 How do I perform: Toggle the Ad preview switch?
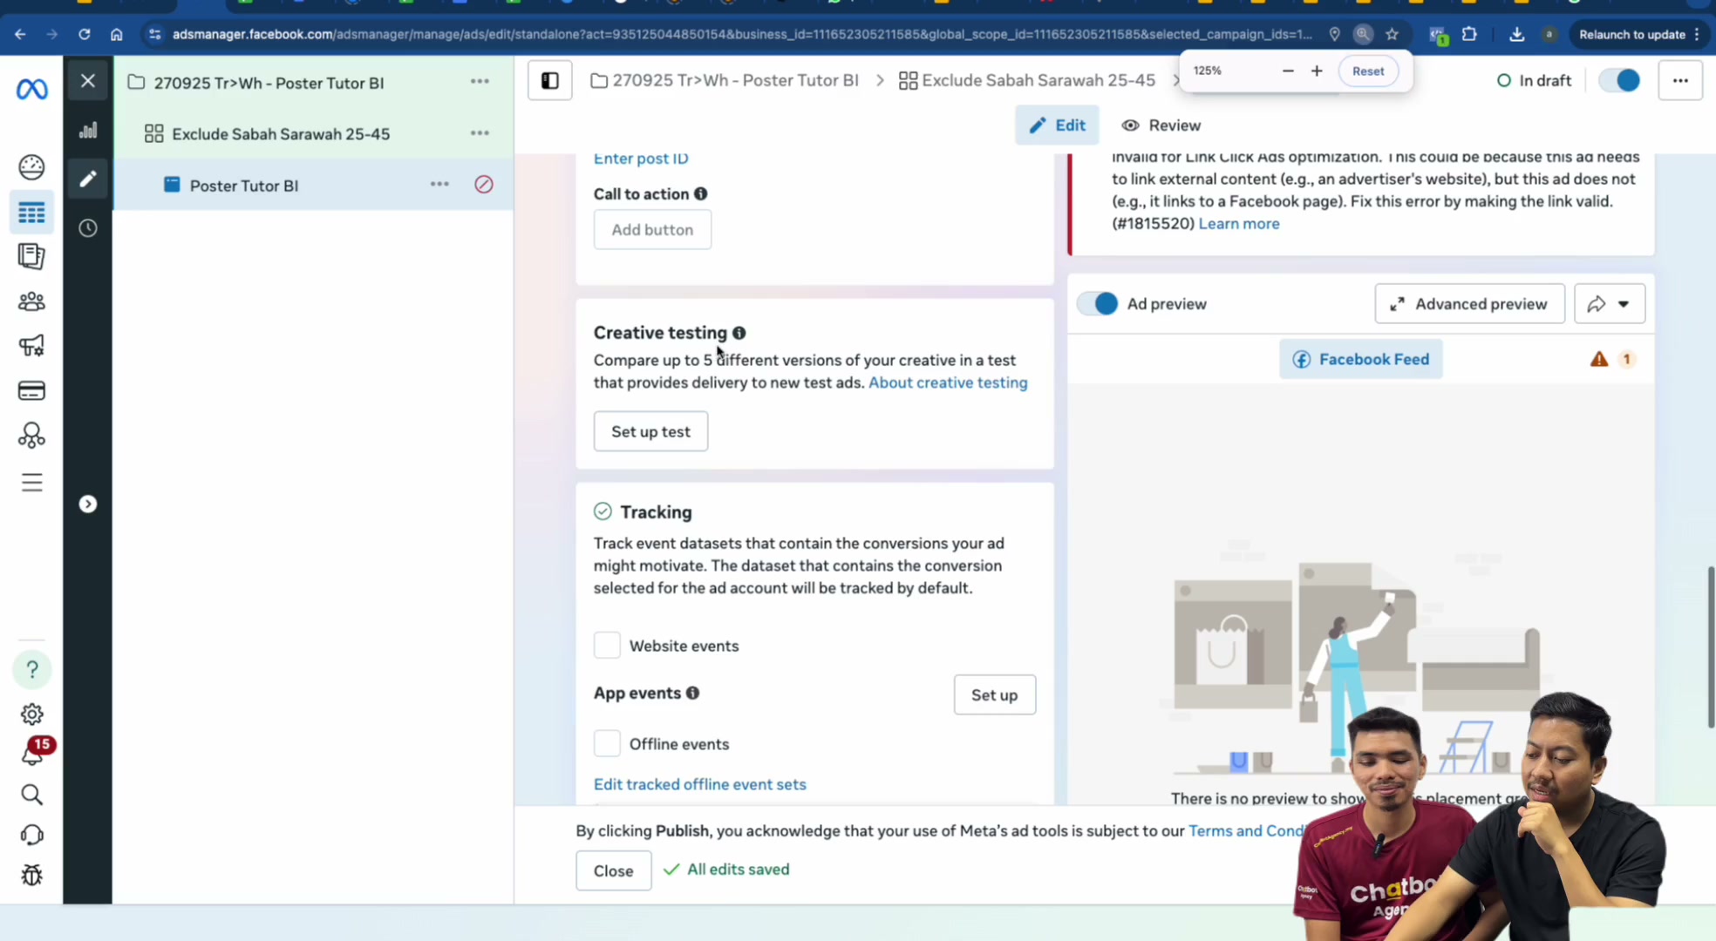tap(1097, 303)
